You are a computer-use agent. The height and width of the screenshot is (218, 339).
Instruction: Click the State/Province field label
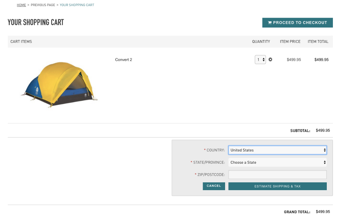point(209,162)
